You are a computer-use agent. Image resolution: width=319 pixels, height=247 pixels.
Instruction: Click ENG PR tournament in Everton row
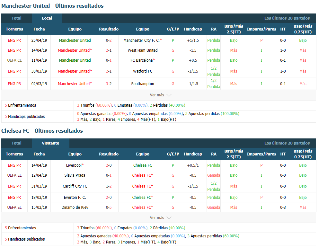point(14,197)
